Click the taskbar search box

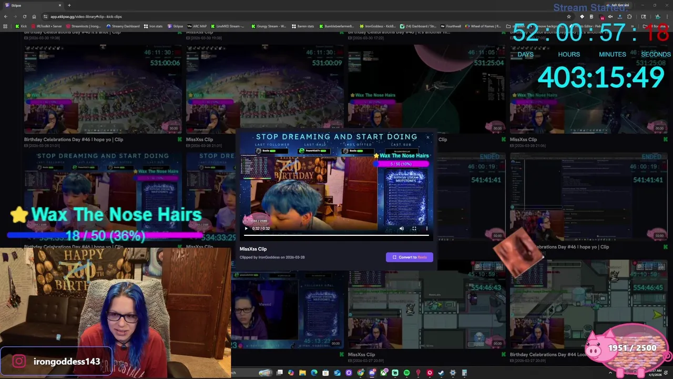point(252,373)
